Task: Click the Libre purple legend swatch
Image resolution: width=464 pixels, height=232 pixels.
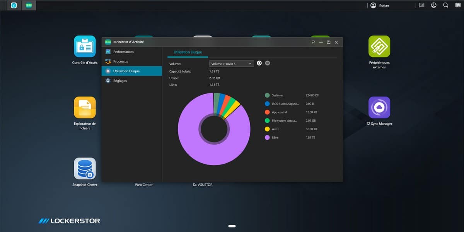Action: tap(267, 138)
